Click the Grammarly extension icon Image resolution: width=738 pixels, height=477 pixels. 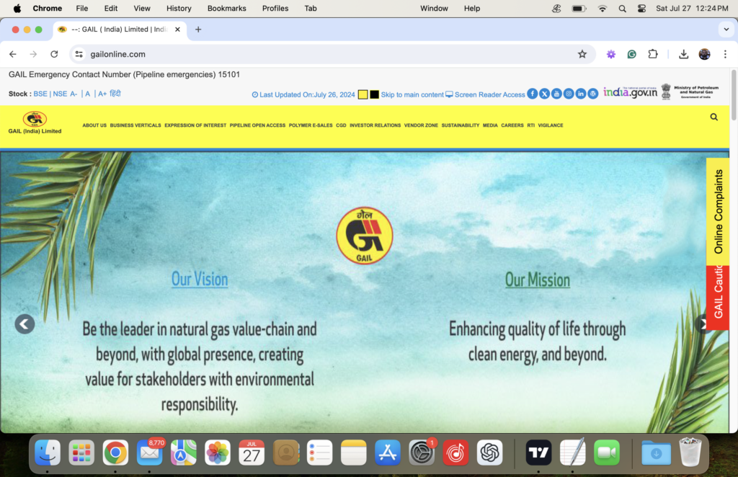pyautogui.click(x=631, y=54)
